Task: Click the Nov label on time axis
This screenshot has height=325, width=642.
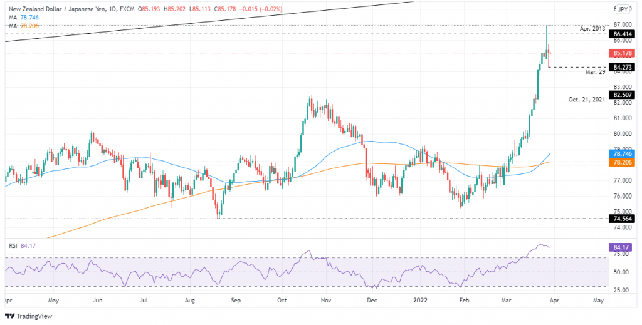Action: [x=325, y=301]
